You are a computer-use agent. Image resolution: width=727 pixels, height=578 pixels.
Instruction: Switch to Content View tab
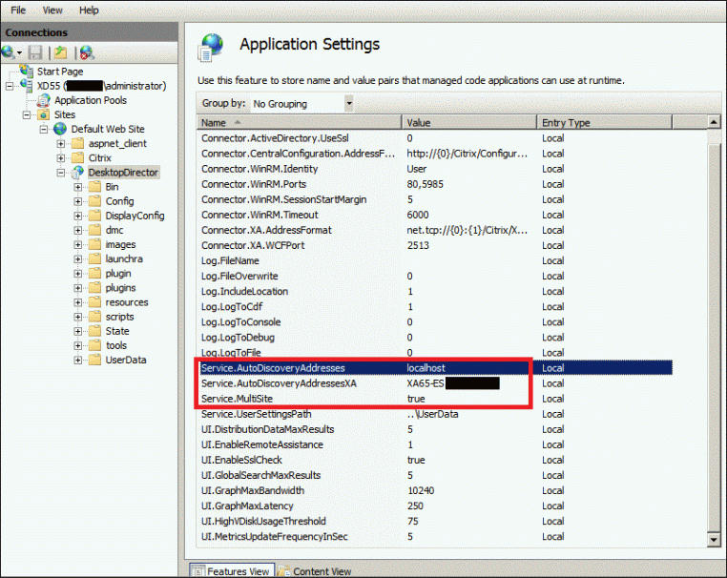click(x=314, y=571)
